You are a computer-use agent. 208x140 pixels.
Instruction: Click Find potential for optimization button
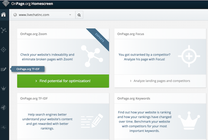click(63, 81)
